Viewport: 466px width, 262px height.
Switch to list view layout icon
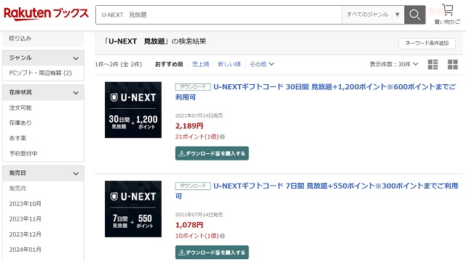tap(433, 65)
